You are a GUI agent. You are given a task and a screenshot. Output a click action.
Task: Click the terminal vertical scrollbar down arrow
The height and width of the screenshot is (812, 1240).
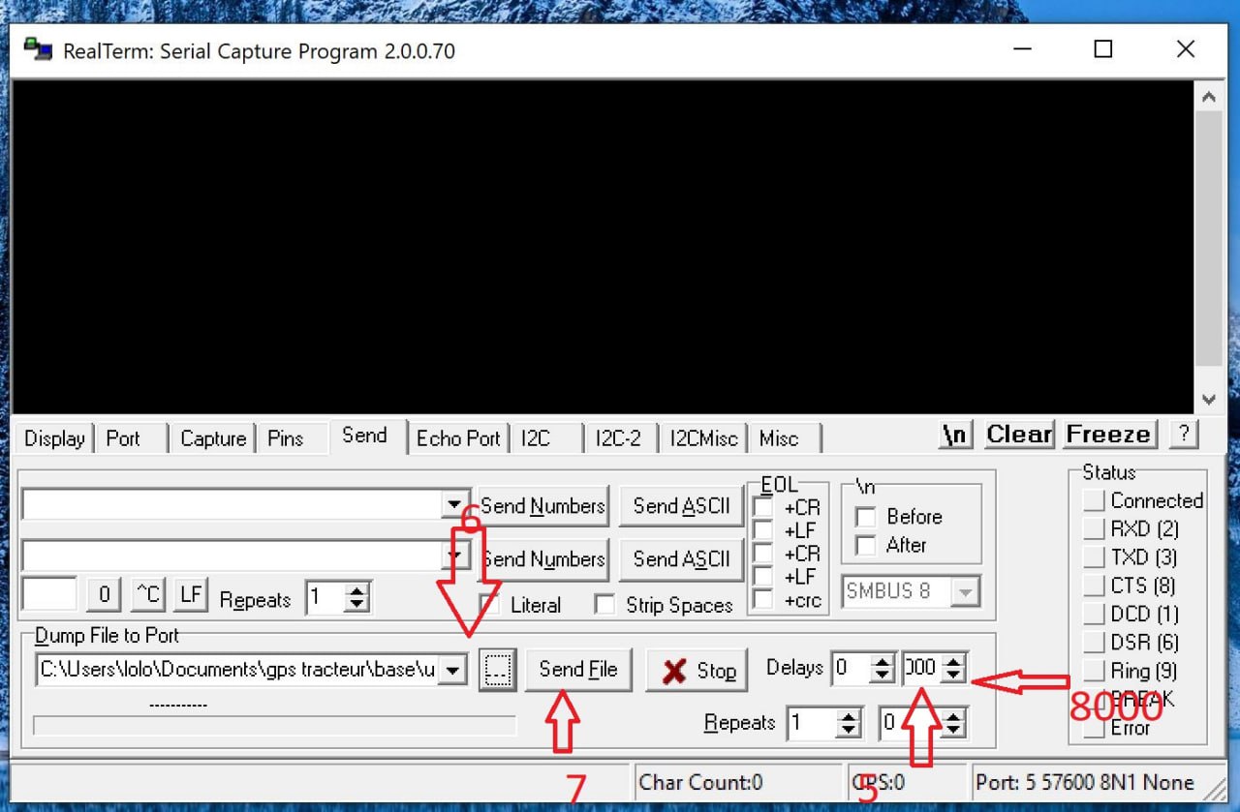pos(1207,399)
